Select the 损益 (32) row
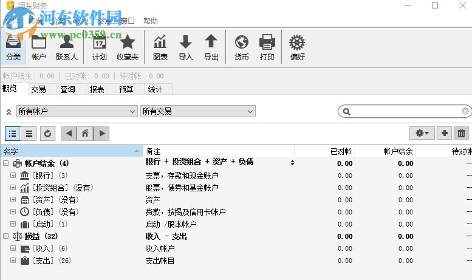 point(236,236)
